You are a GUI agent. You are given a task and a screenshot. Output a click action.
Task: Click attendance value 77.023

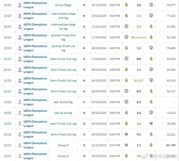tap(171, 16)
